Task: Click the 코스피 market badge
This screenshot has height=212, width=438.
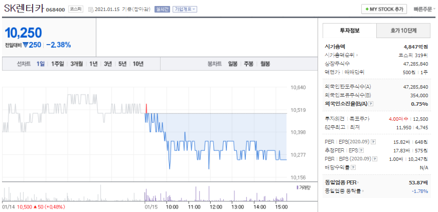Action: (x=76, y=9)
